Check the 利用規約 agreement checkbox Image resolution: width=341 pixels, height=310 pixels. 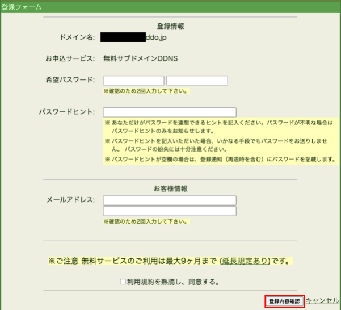click(123, 282)
